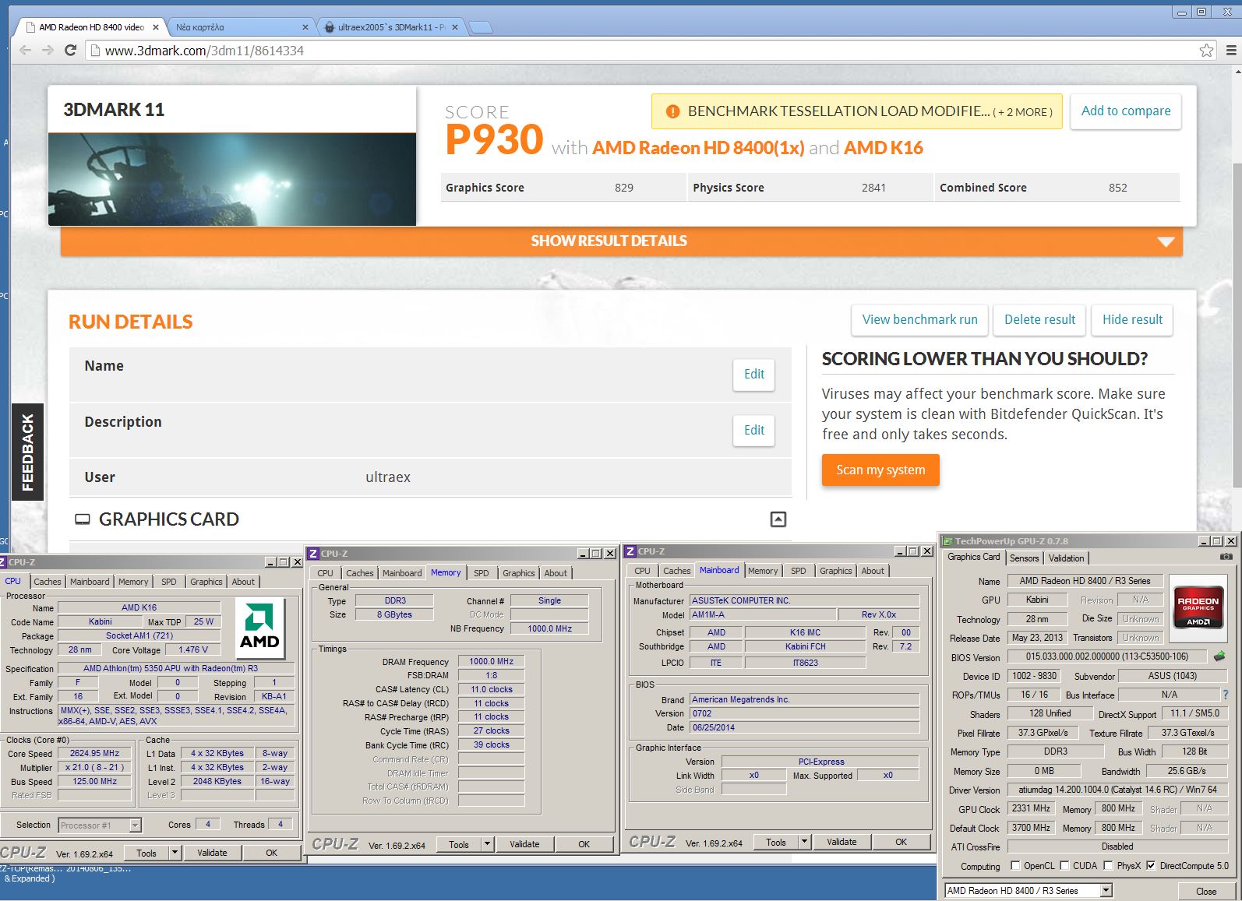Screen dimensions: 1242x901
Task: Open Mainboard tab in CPU window
Action: coord(90,582)
